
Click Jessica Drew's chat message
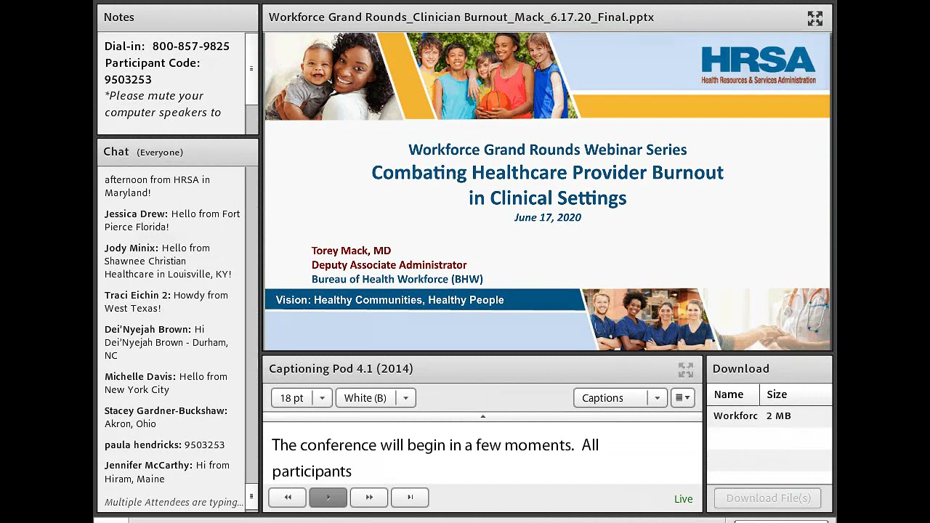pyautogui.click(x=172, y=221)
